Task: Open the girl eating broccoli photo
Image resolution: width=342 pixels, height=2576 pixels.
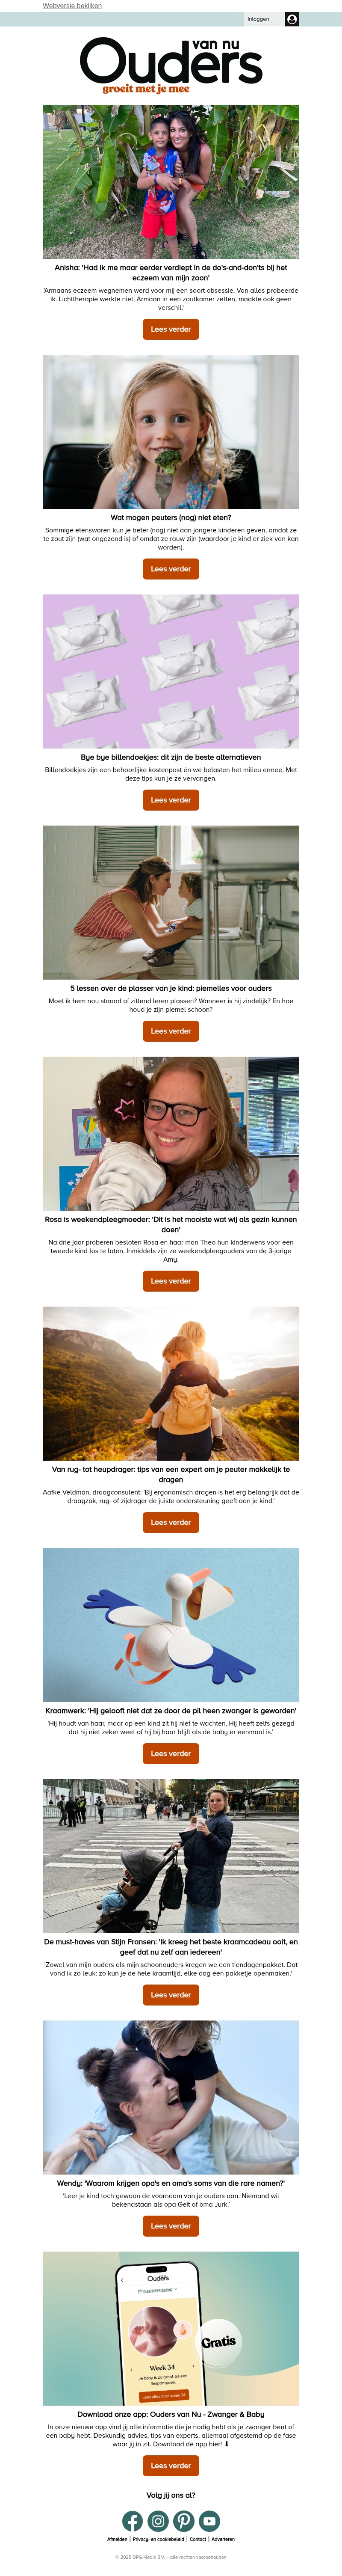Action: 171,431
